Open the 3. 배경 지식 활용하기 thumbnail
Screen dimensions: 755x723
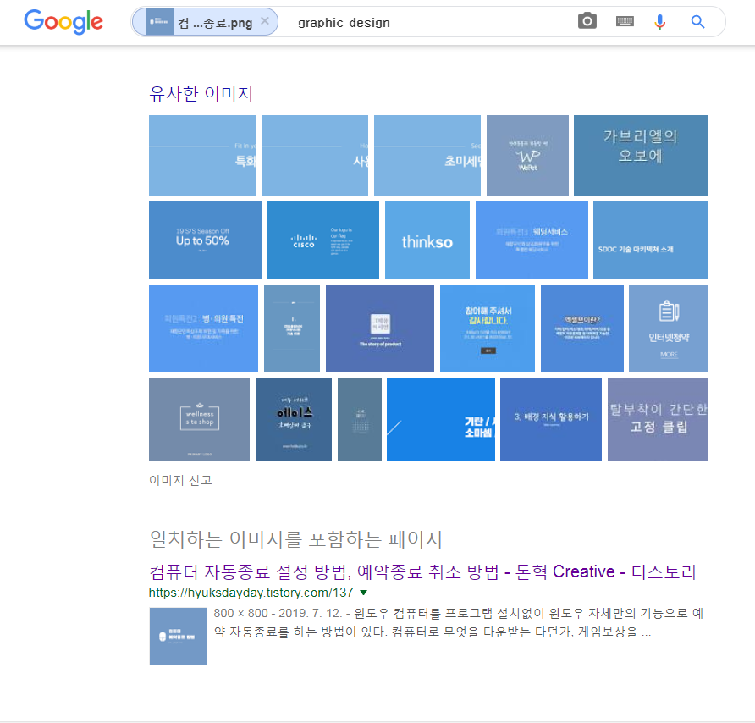(x=551, y=419)
